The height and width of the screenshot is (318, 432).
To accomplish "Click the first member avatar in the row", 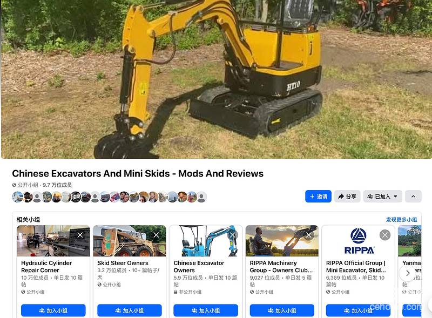I will (x=17, y=197).
